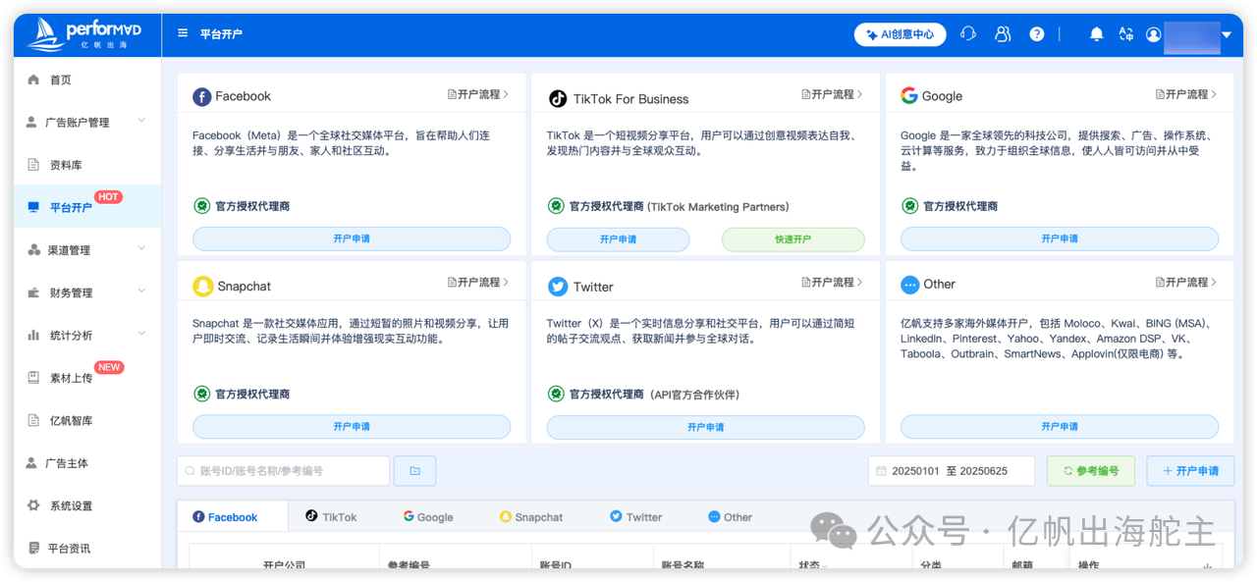Open Snapchat 开户流程 link
This screenshot has height=582, width=1257.
[478, 282]
